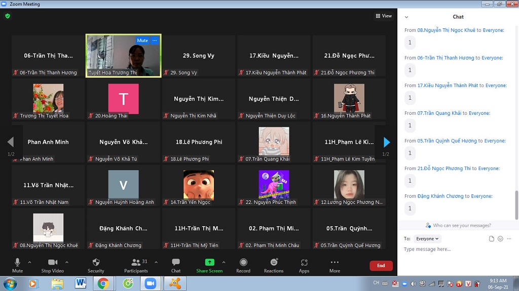Click the emoji icon in chat
This screenshot has width=519, height=291.
pyautogui.click(x=500, y=239)
